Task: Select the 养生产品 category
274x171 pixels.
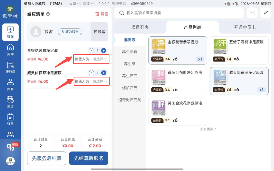Action: [130, 76]
